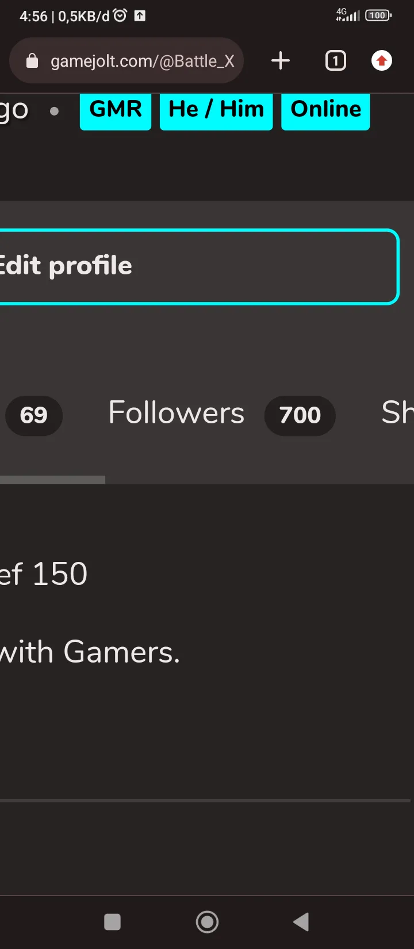The width and height of the screenshot is (414, 949).
Task: Tap the upload arrow icon in status bar
Action: 140,16
